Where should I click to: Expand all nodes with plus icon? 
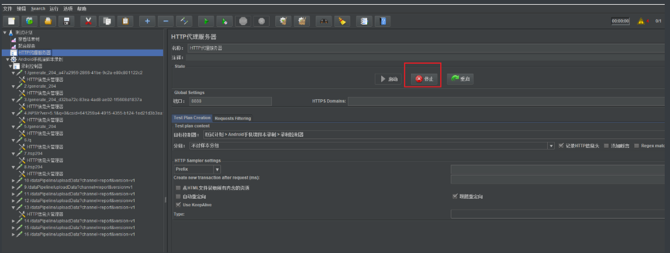tap(147, 21)
